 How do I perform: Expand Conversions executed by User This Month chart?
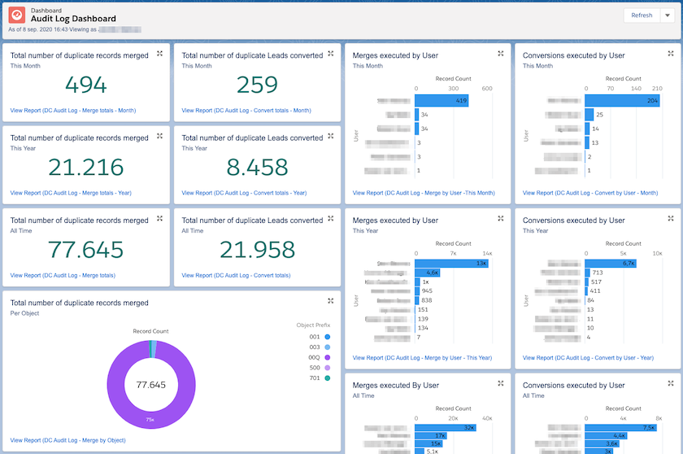pos(670,54)
